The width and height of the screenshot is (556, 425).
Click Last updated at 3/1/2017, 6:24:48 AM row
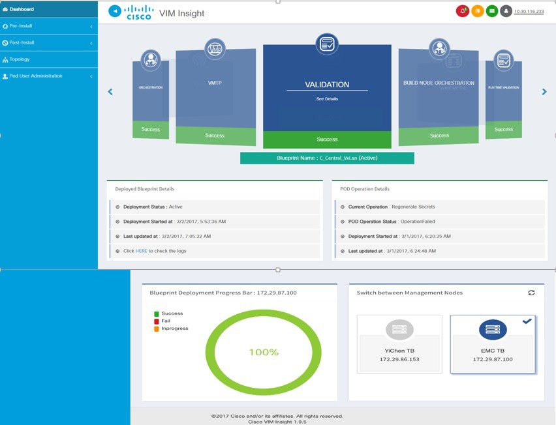440,251
